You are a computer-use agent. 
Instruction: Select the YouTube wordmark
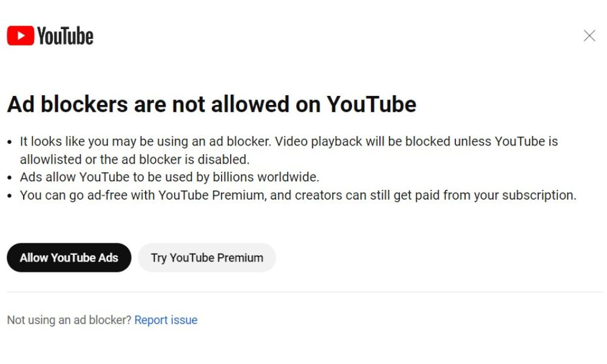[65, 35]
